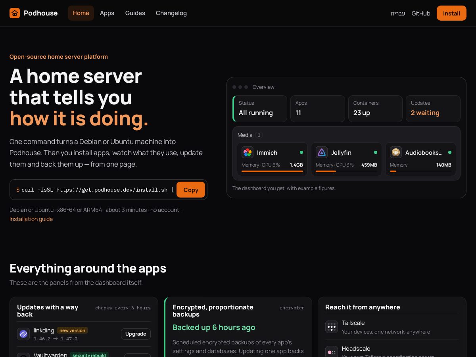Click "Open-source home server platform" tagline

coord(59,57)
